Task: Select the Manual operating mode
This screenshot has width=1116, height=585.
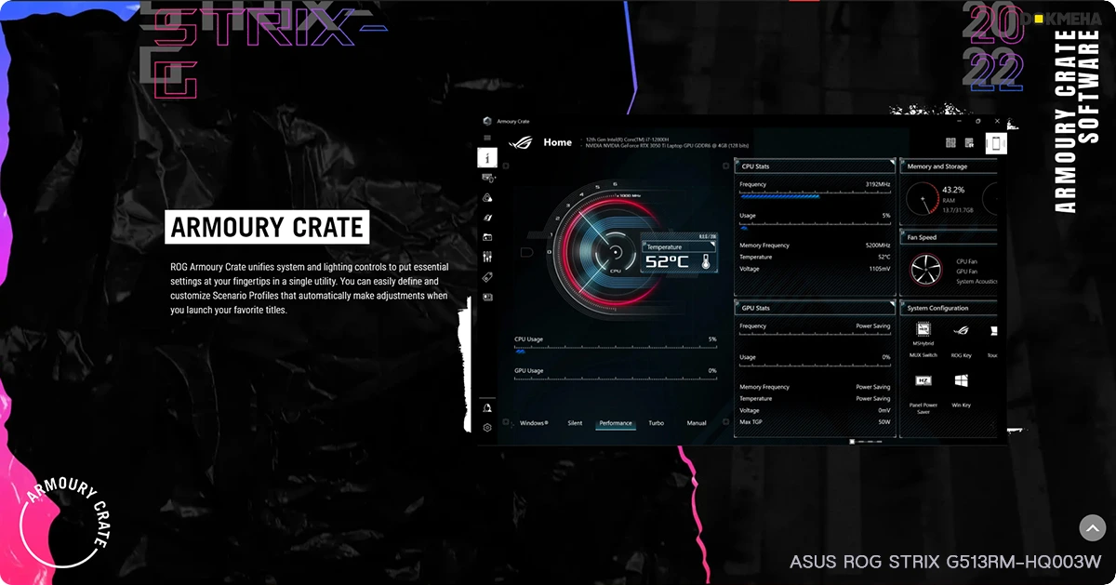Action: point(697,423)
